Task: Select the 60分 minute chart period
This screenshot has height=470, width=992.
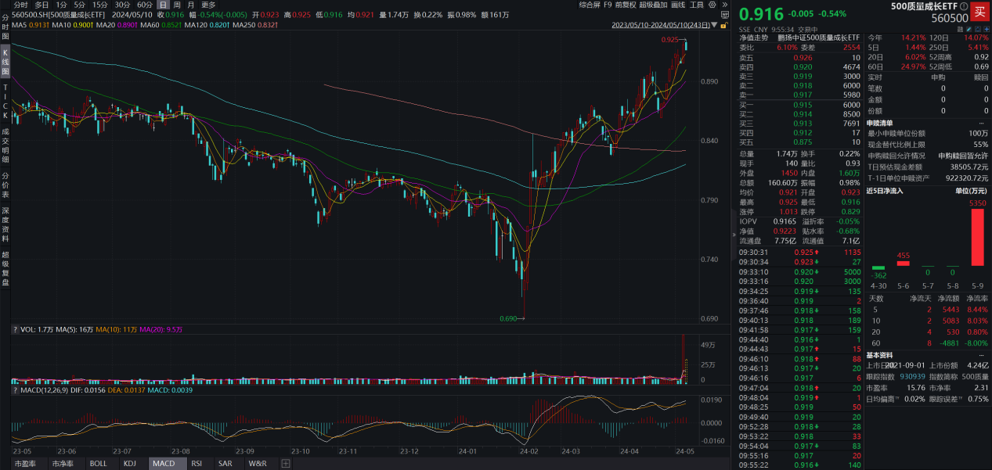Action: 144,5
